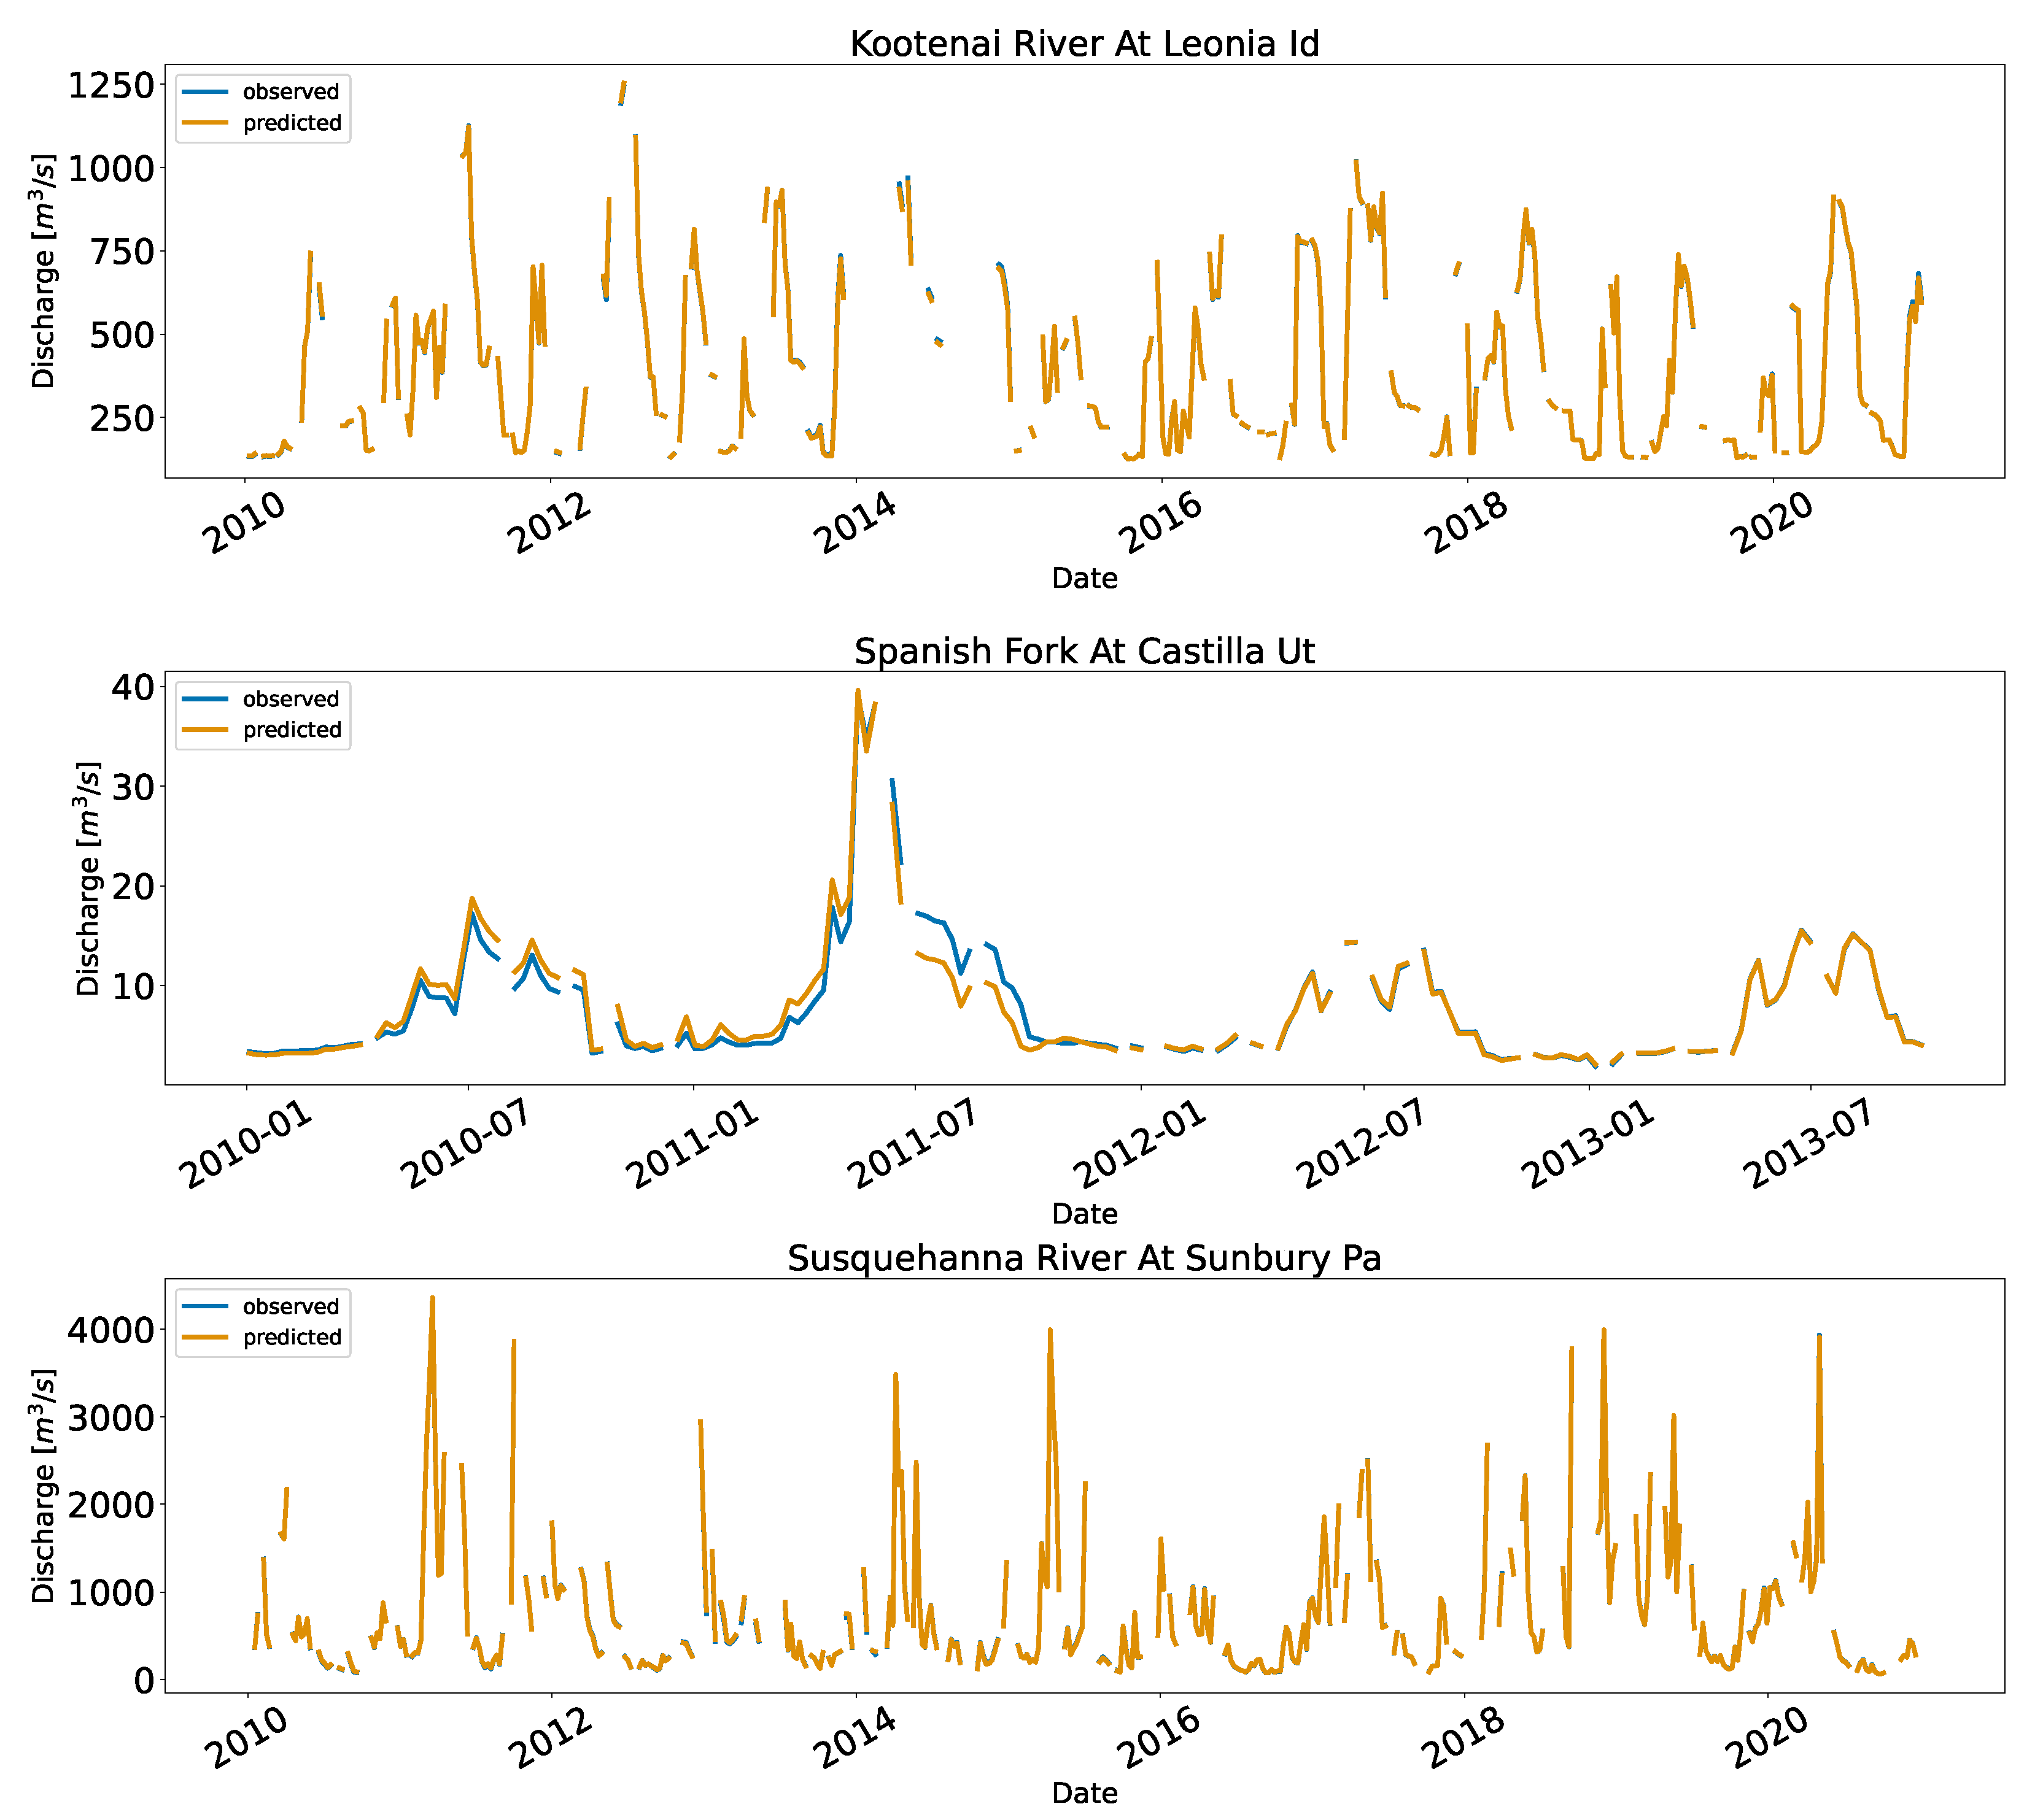Click the Date label below the Kootenai chart
Viewport: 2043px width, 1820px height.
1085,578
